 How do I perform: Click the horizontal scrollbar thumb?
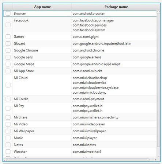click(x=78, y=160)
